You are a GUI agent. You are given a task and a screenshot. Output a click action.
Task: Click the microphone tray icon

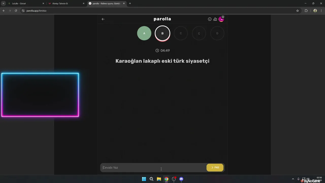tap(298, 179)
